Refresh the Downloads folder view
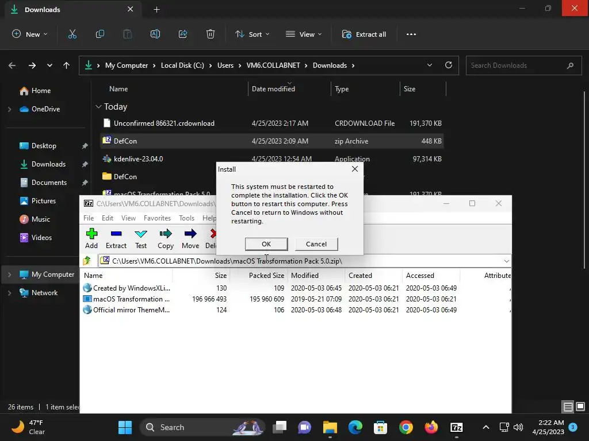This screenshot has height=441, width=589. [x=449, y=65]
